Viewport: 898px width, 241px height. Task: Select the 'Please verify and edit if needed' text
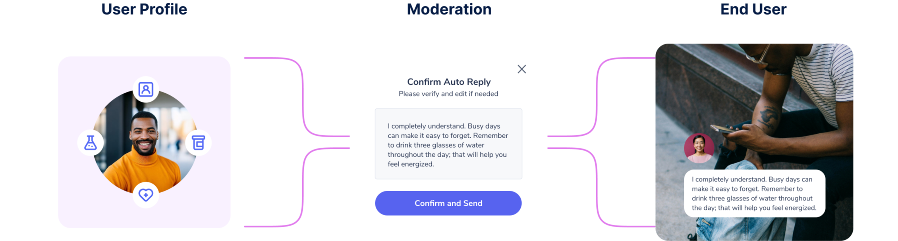pos(448,94)
